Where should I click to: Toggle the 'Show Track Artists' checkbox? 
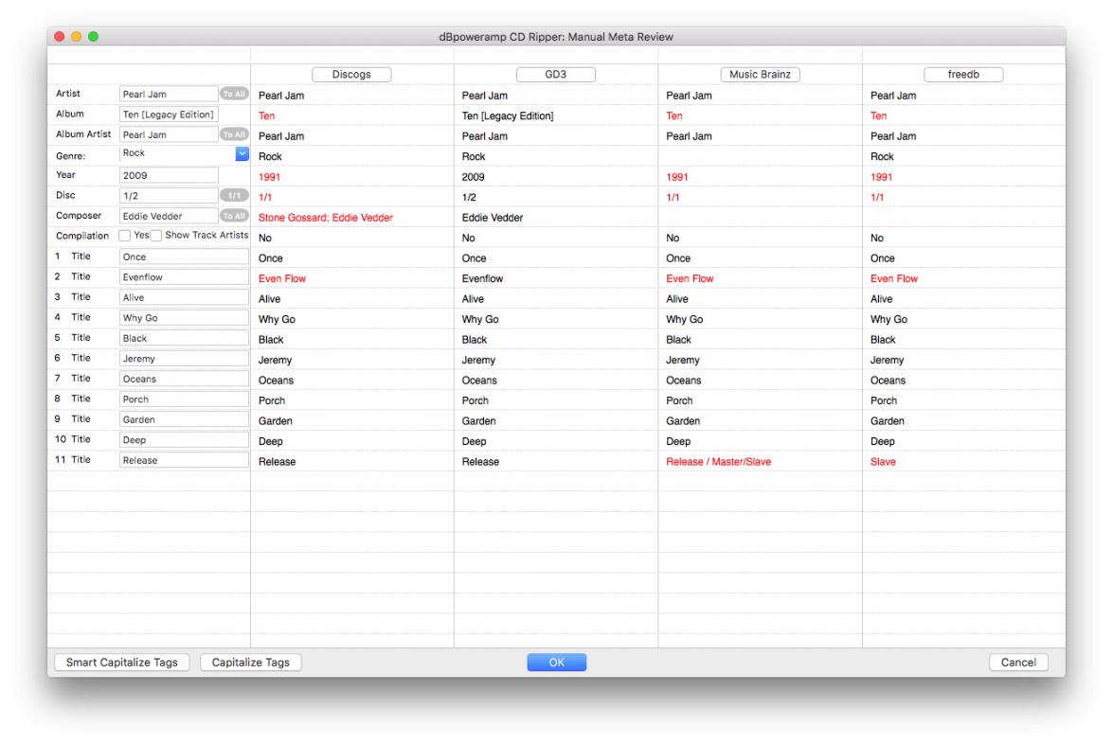click(x=157, y=236)
